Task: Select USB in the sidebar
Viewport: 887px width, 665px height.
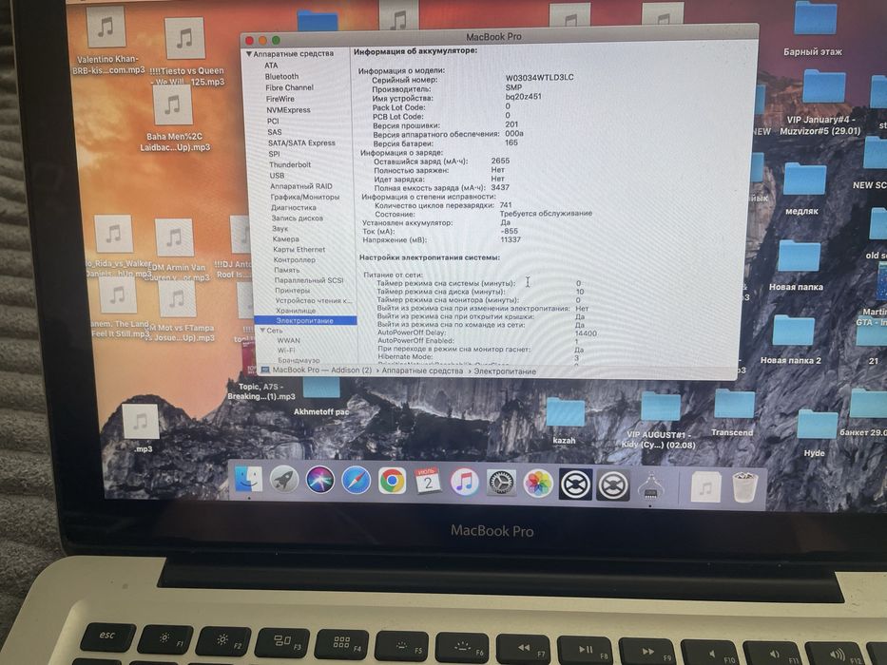Action: click(278, 176)
